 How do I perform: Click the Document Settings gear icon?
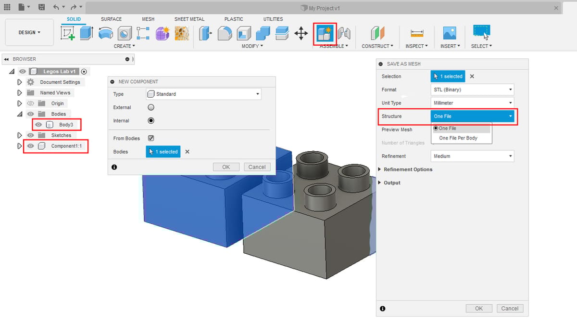click(31, 82)
